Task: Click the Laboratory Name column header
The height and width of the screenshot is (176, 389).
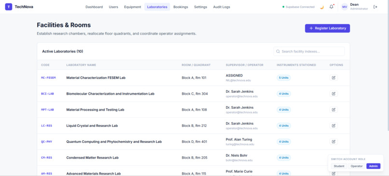Action: (x=81, y=65)
